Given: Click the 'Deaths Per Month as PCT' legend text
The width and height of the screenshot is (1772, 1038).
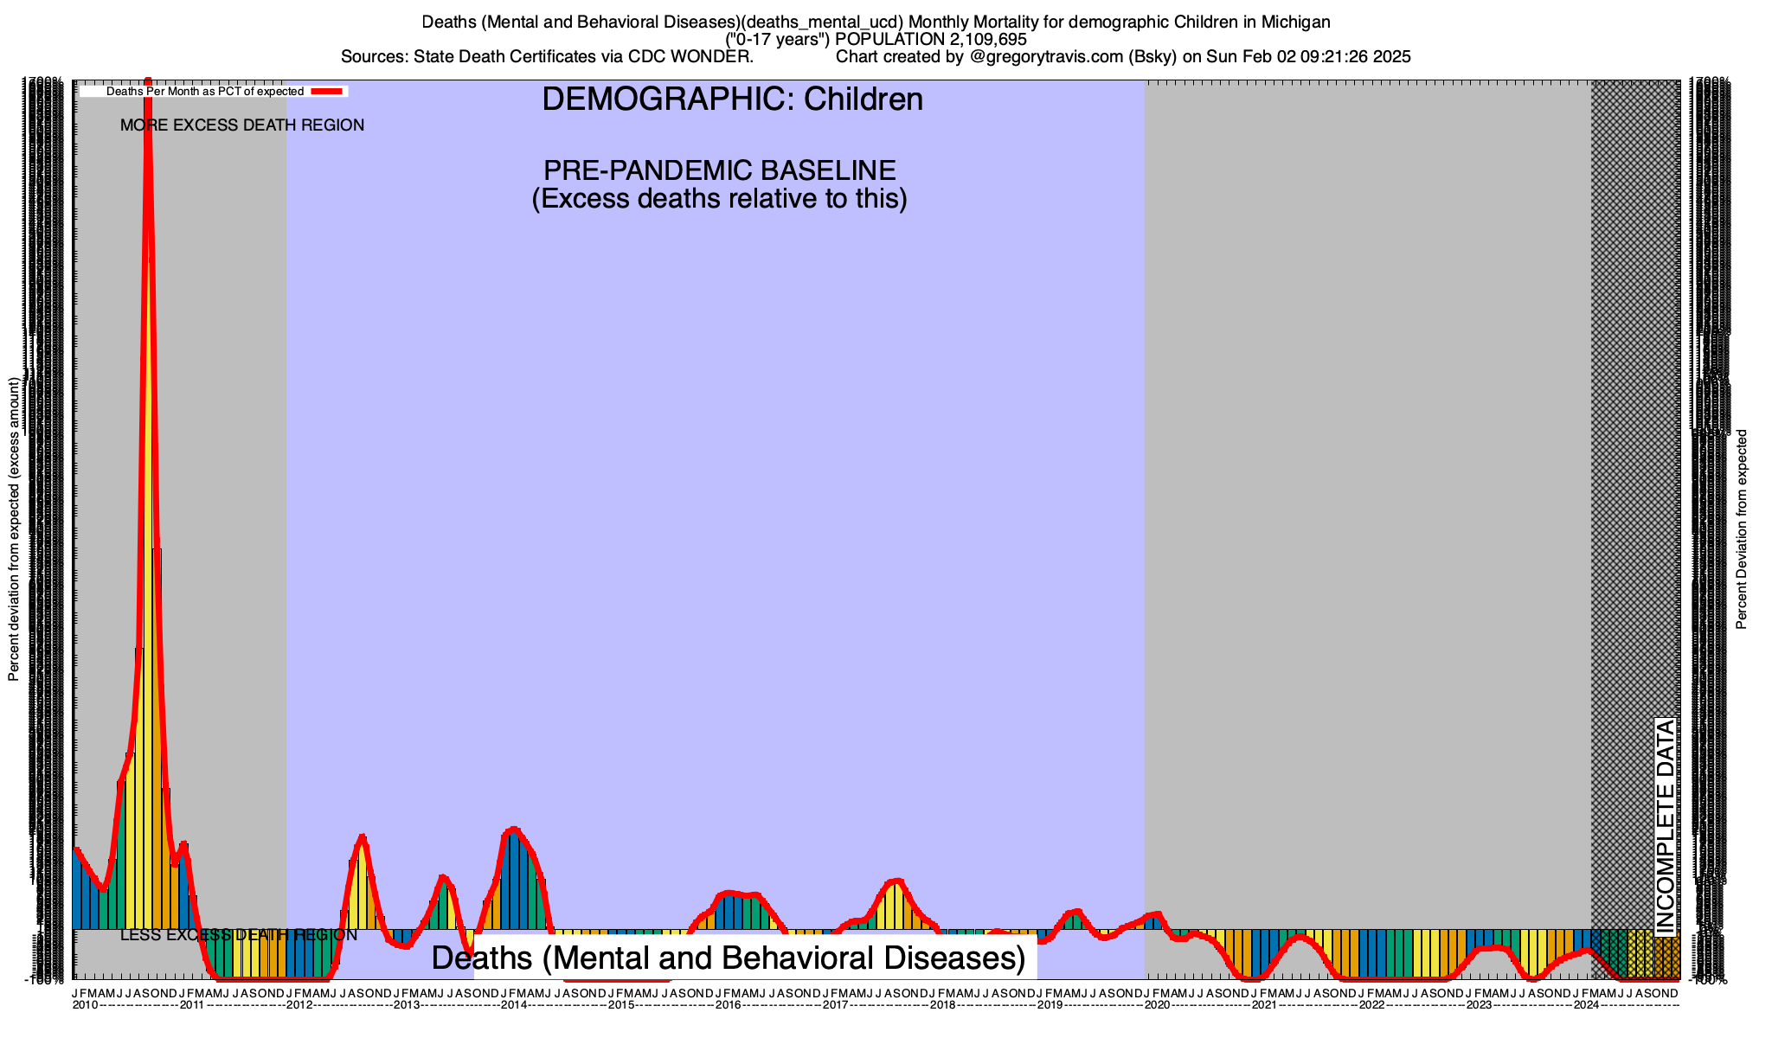Looking at the screenshot, I should click(204, 91).
